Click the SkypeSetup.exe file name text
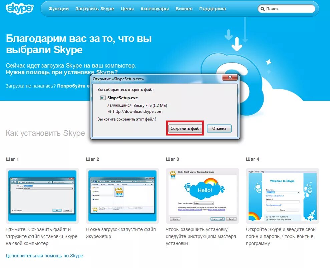Screen dimensions: 330x268 (122, 98)
